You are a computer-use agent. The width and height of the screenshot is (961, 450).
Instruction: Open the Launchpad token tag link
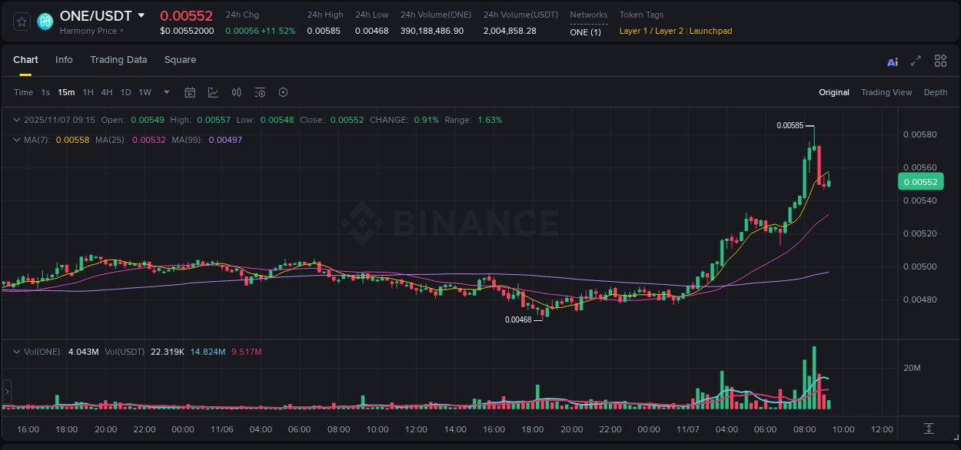710,31
